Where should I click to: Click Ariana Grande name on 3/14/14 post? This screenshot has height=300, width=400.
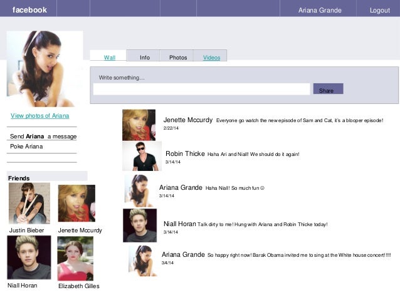(181, 188)
